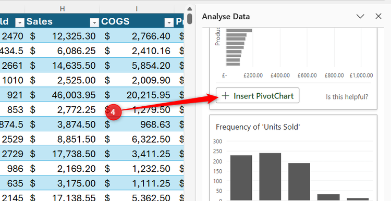
Task: Select the COGS cell 3,411.25
Action: pos(137,154)
